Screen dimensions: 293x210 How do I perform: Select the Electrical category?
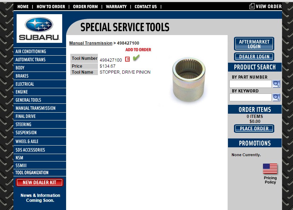tap(40, 84)
